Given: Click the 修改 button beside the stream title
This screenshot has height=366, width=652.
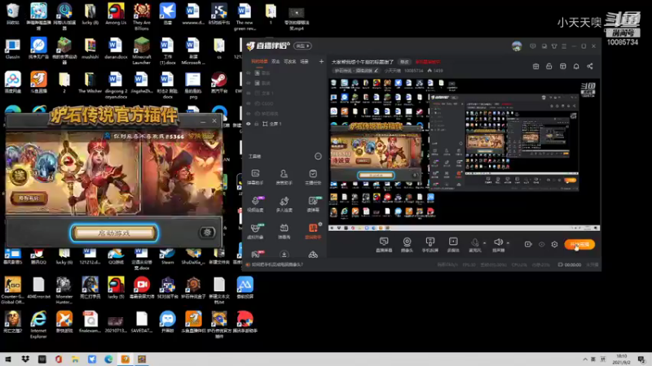Looking at the screenshot, I should [x=404, y=62].
